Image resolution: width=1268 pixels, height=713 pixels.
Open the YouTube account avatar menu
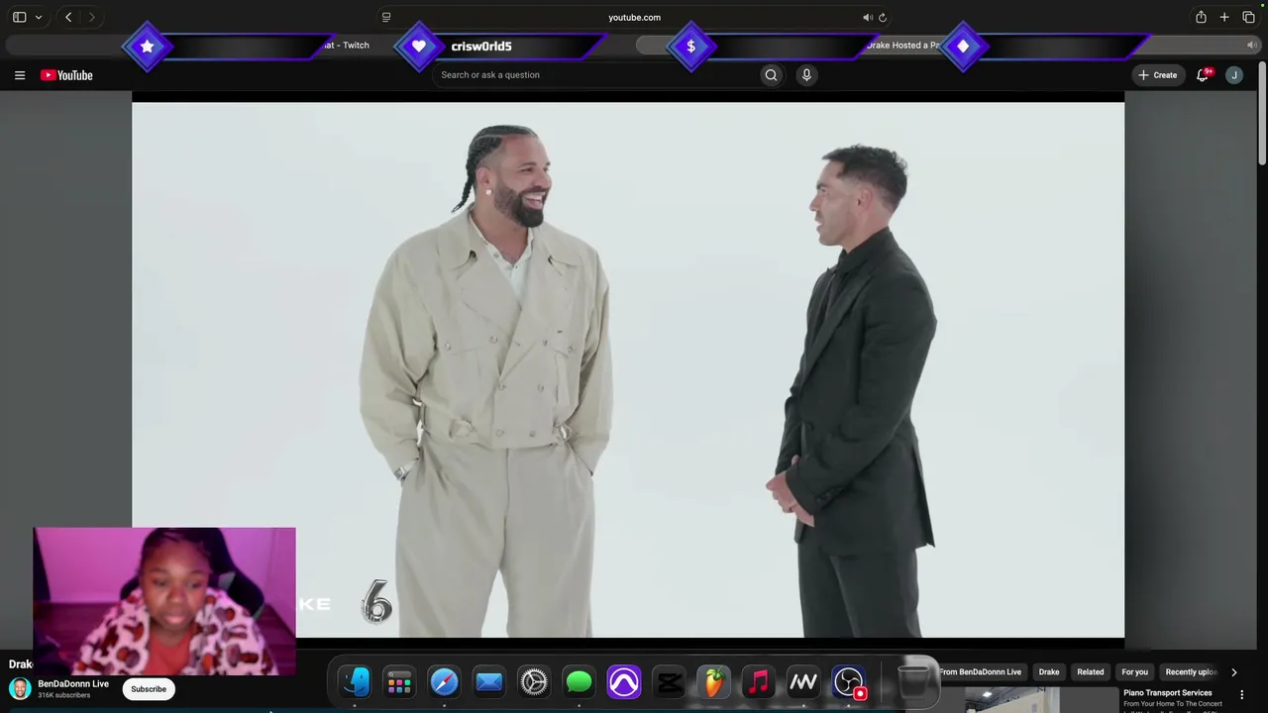coord(1234,75)
